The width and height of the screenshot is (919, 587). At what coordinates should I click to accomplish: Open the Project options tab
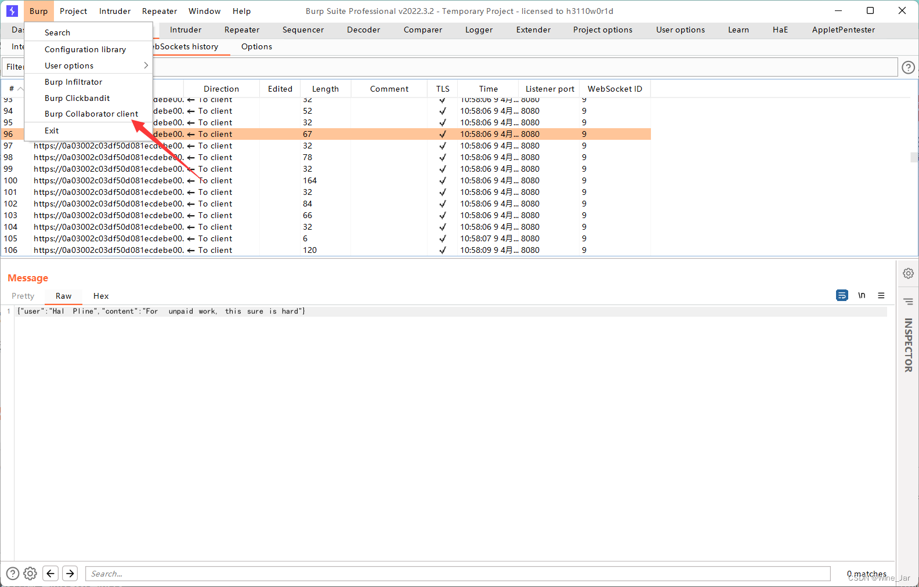click(x=603, y=30)
